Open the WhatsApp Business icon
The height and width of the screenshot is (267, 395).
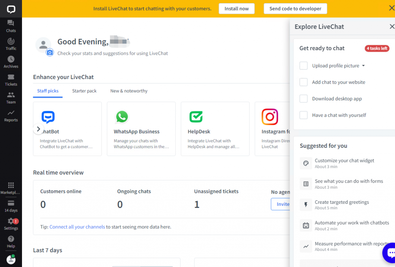tap(122, 117)
